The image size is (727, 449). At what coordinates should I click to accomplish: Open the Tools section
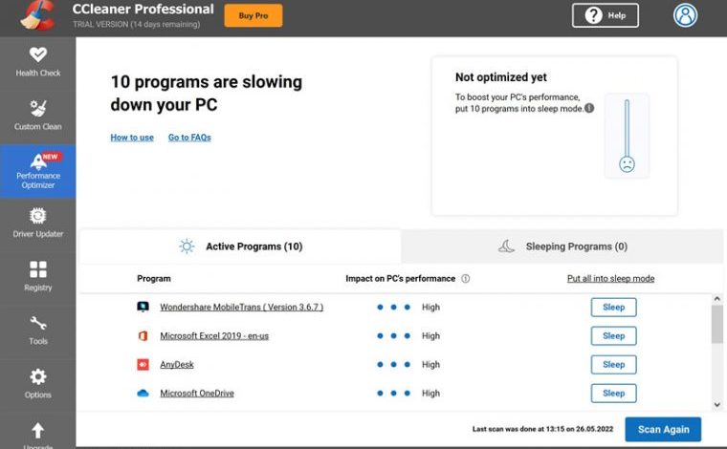tap(38, 331)
